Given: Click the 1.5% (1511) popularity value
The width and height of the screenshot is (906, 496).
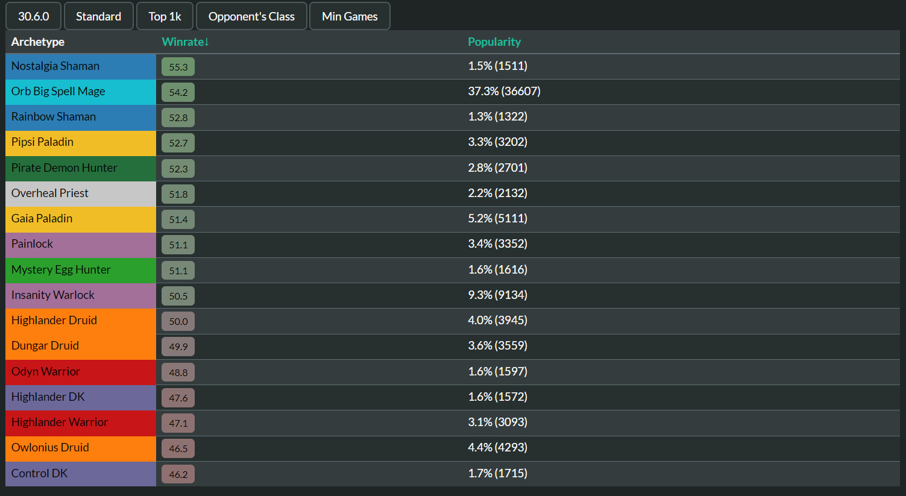Looking at the screenshot, I should pyautogui.click(x=498, y=66).
